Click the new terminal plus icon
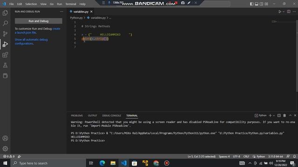 [x=270, y=116]
